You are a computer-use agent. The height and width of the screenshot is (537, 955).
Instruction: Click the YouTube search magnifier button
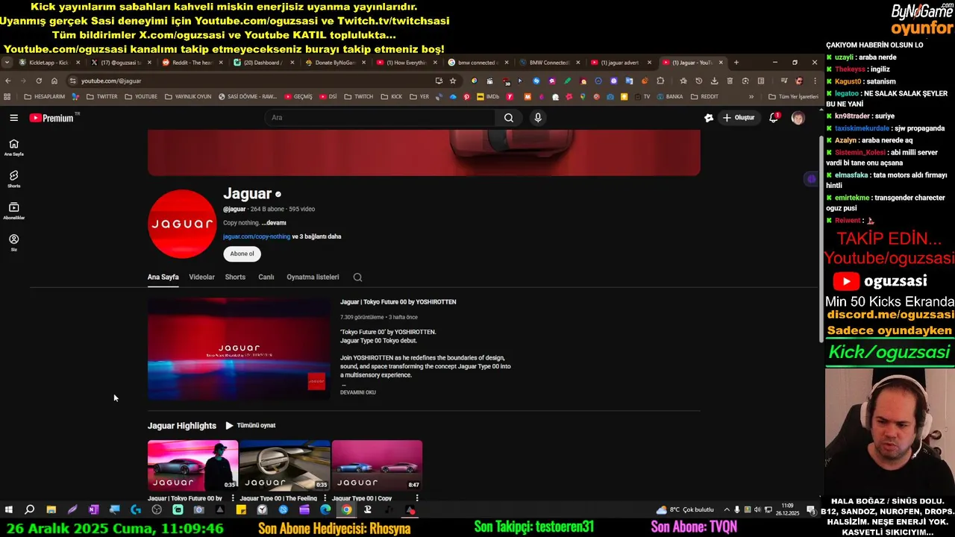(508, 118)
